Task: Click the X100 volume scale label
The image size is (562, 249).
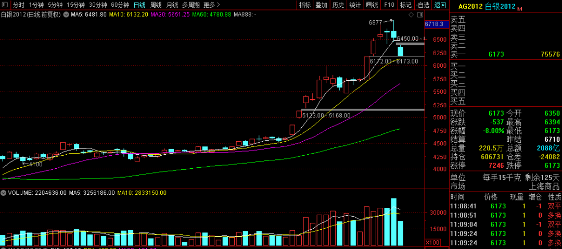Action: click(433, 242)
